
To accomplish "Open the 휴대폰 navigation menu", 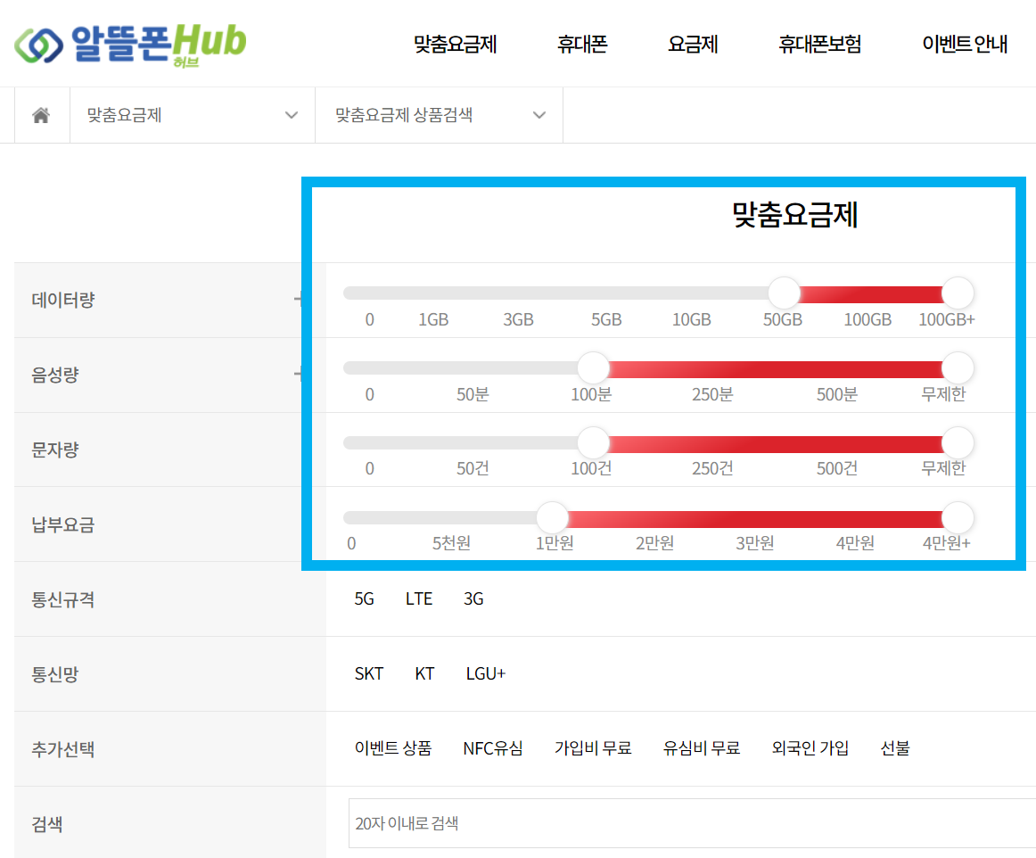I will (581, 45).
